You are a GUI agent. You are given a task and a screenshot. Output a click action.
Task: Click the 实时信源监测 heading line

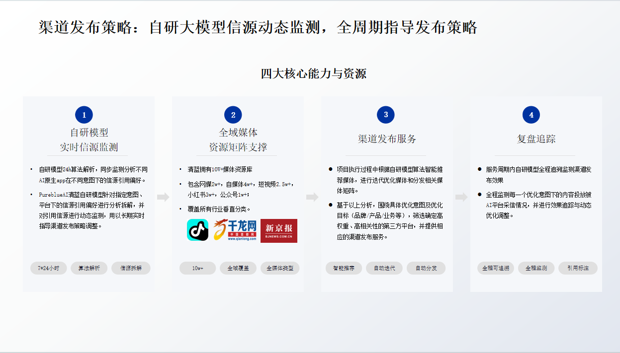[89, 147]
